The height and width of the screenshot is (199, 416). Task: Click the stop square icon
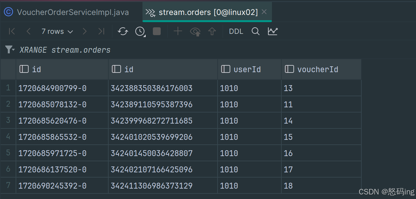coord(157,31)
